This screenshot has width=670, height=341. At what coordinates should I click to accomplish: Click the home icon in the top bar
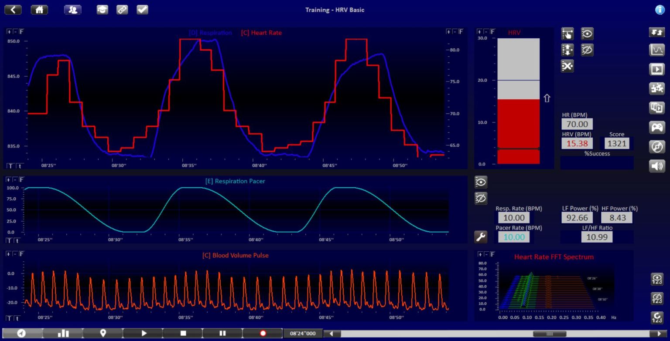pos(39,10)
